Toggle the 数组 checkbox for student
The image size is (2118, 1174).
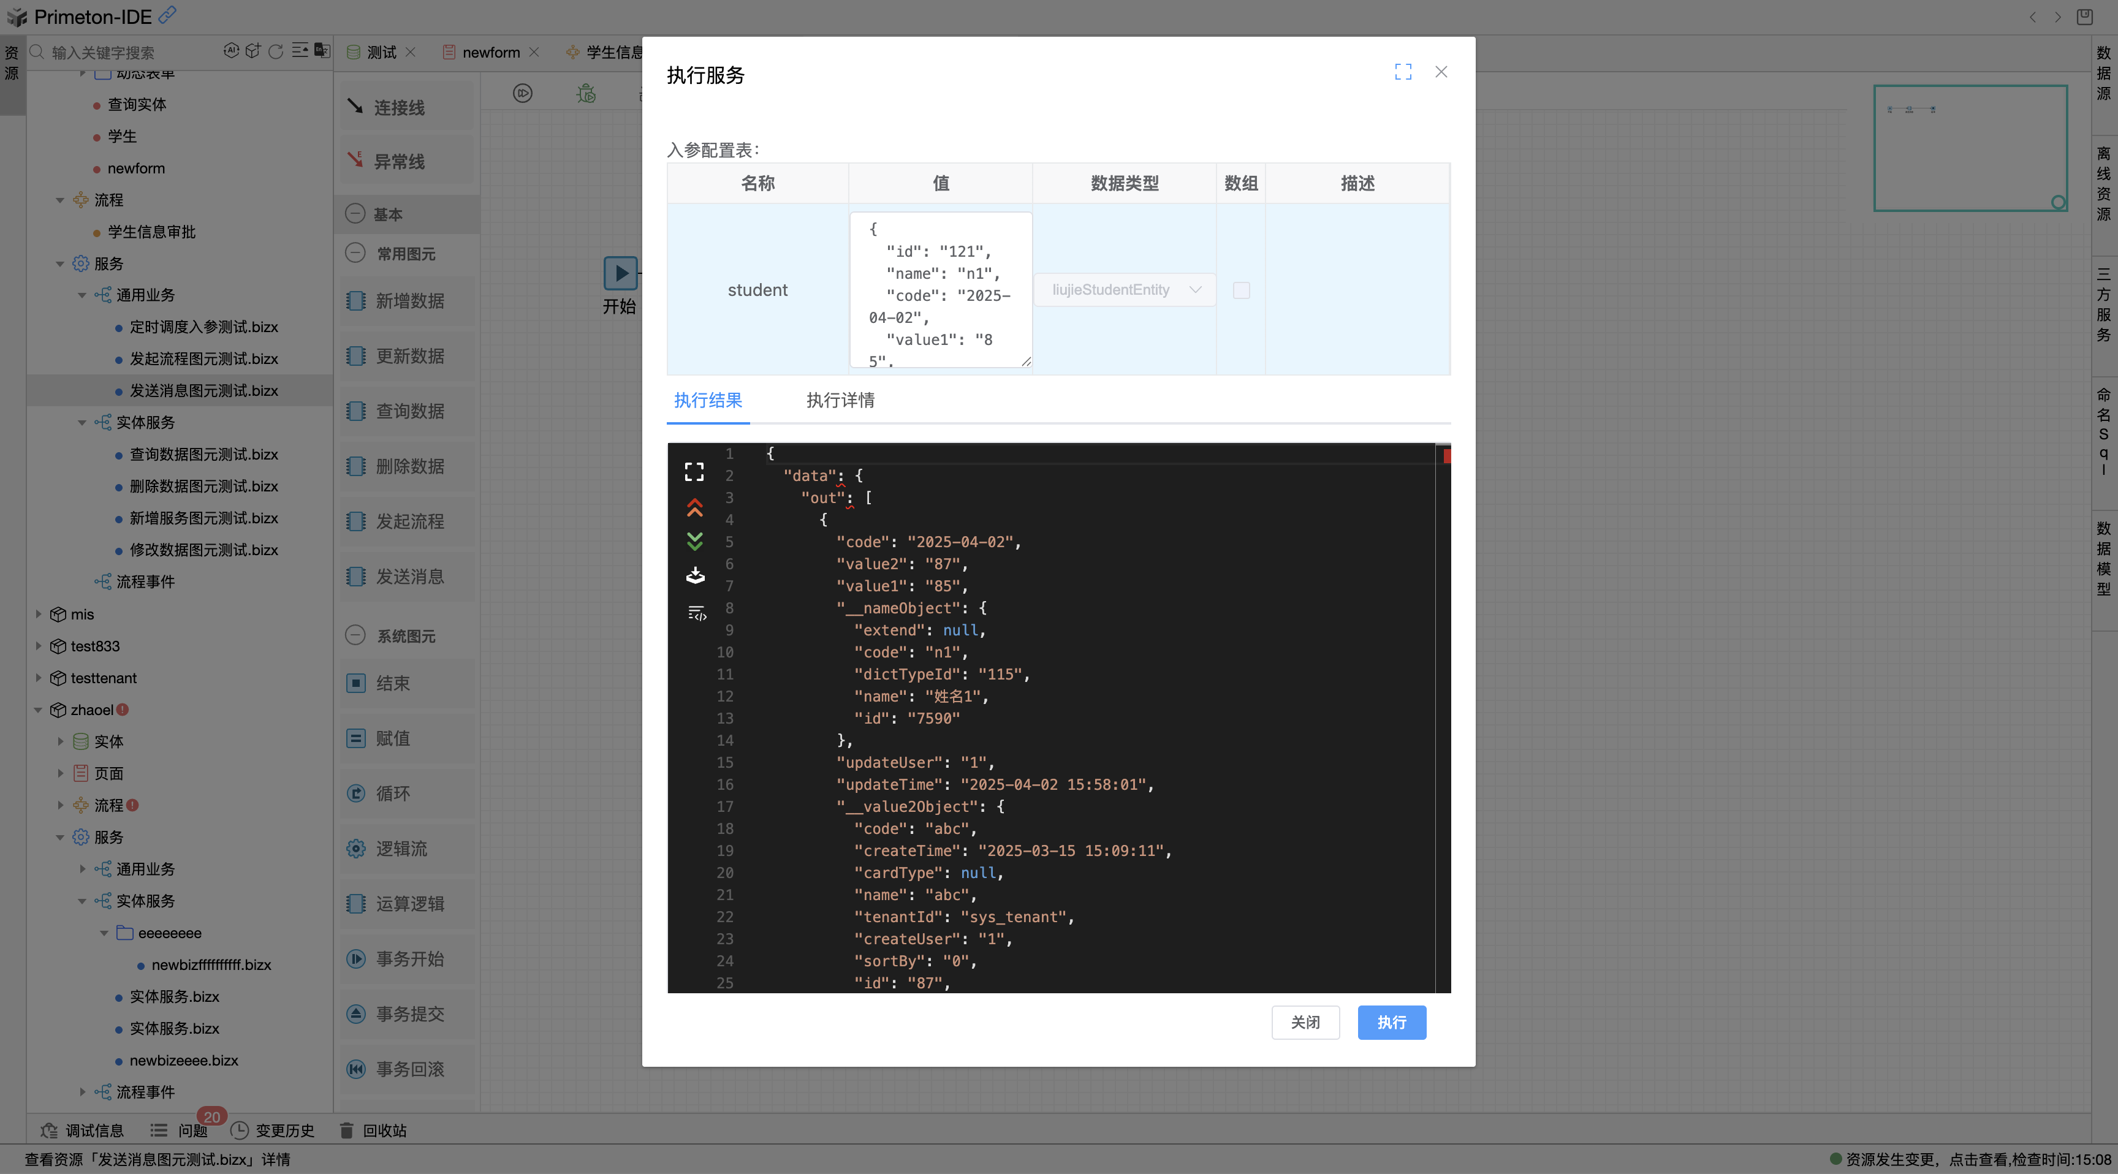[1240, 290]
